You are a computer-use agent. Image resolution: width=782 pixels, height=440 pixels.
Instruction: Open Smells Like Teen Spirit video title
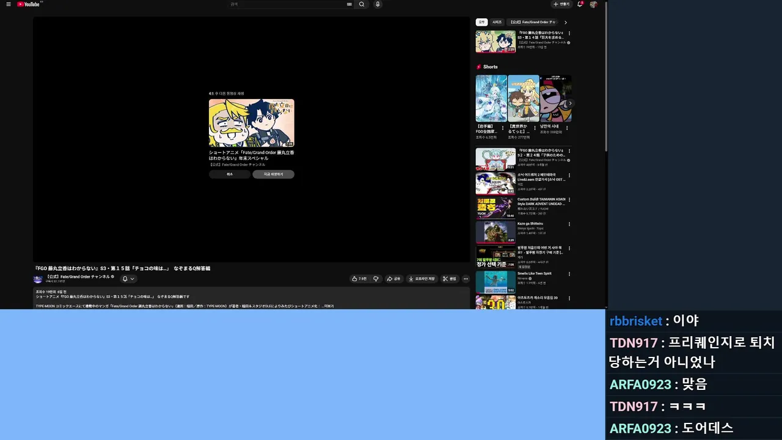pos(535,273)
